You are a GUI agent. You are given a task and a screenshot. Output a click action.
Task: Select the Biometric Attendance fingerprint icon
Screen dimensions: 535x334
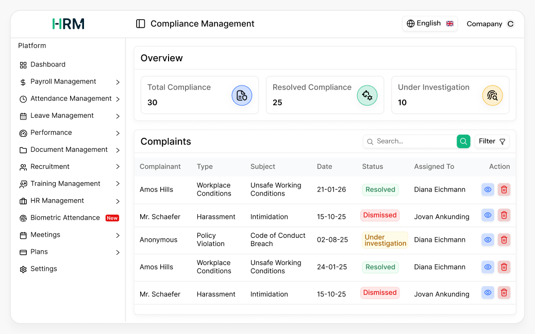click(x=23, y=218)
